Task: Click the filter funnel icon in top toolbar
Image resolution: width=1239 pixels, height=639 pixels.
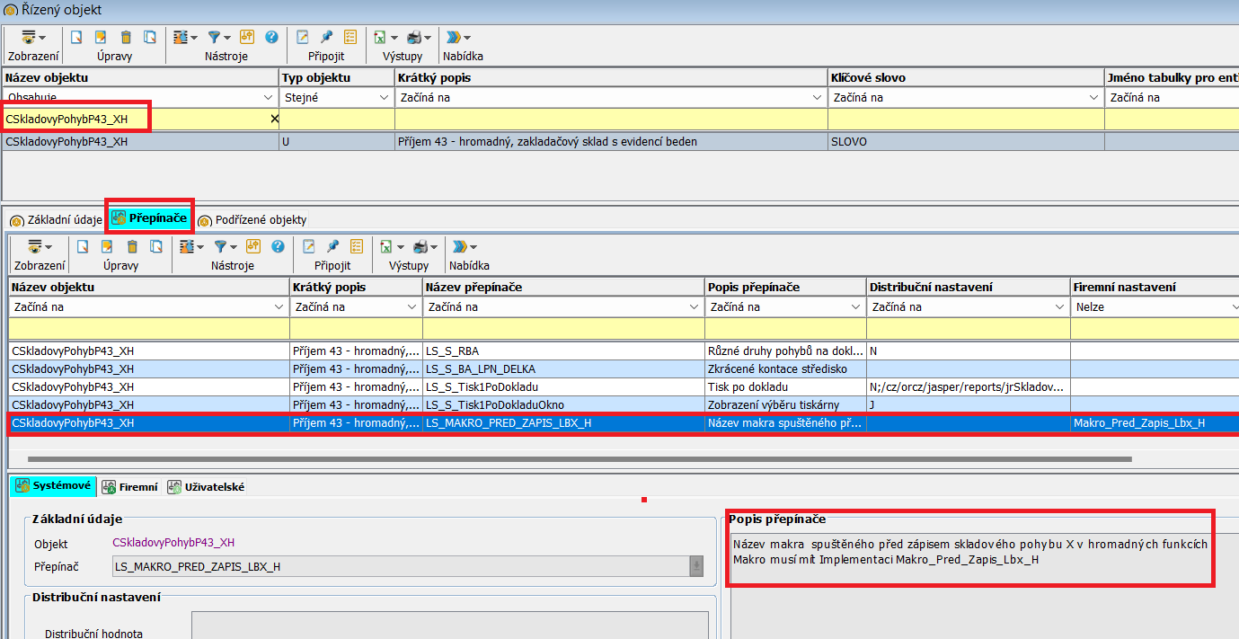Action: 214,37
